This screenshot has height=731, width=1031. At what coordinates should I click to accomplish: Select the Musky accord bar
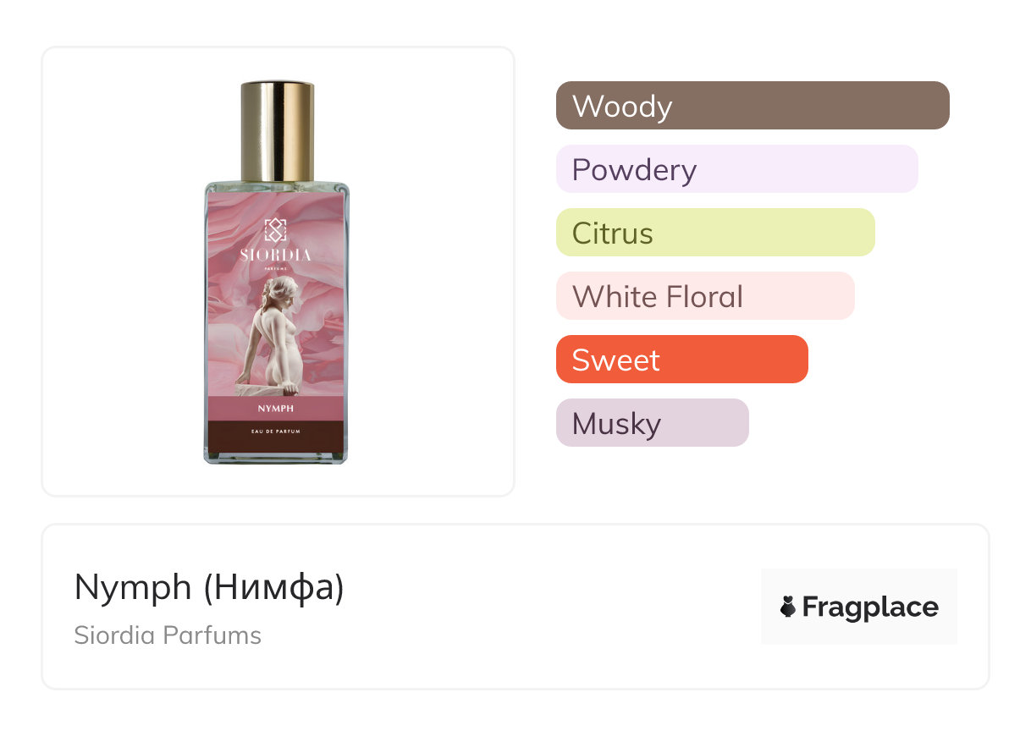[x=652, y=423]
